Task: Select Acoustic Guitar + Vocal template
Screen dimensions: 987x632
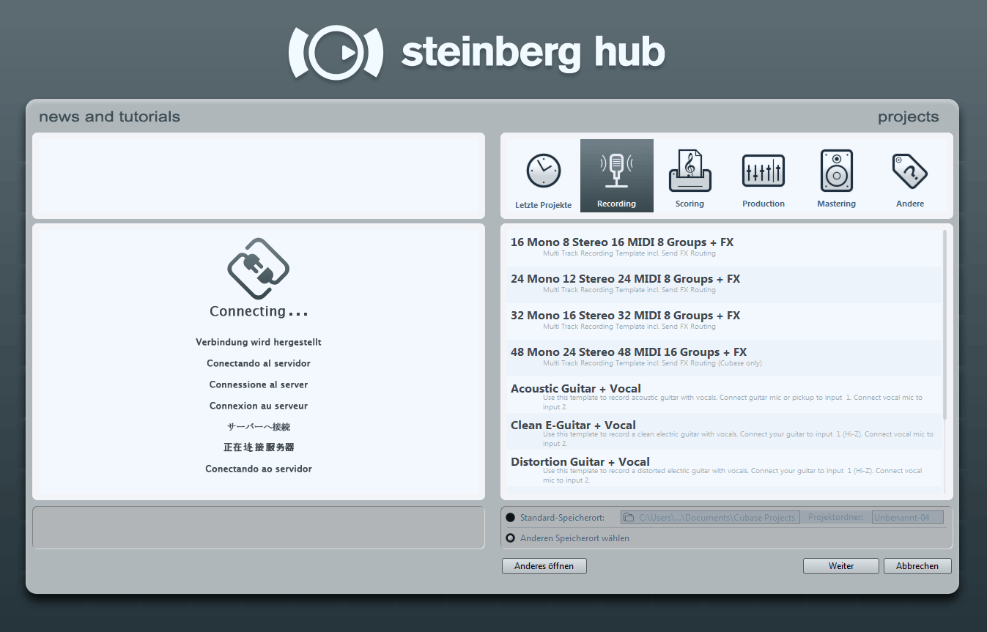Action: coord(724,395)
